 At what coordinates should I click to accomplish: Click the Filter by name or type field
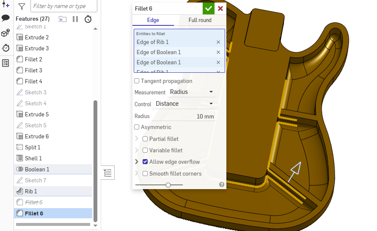(64, 6)
